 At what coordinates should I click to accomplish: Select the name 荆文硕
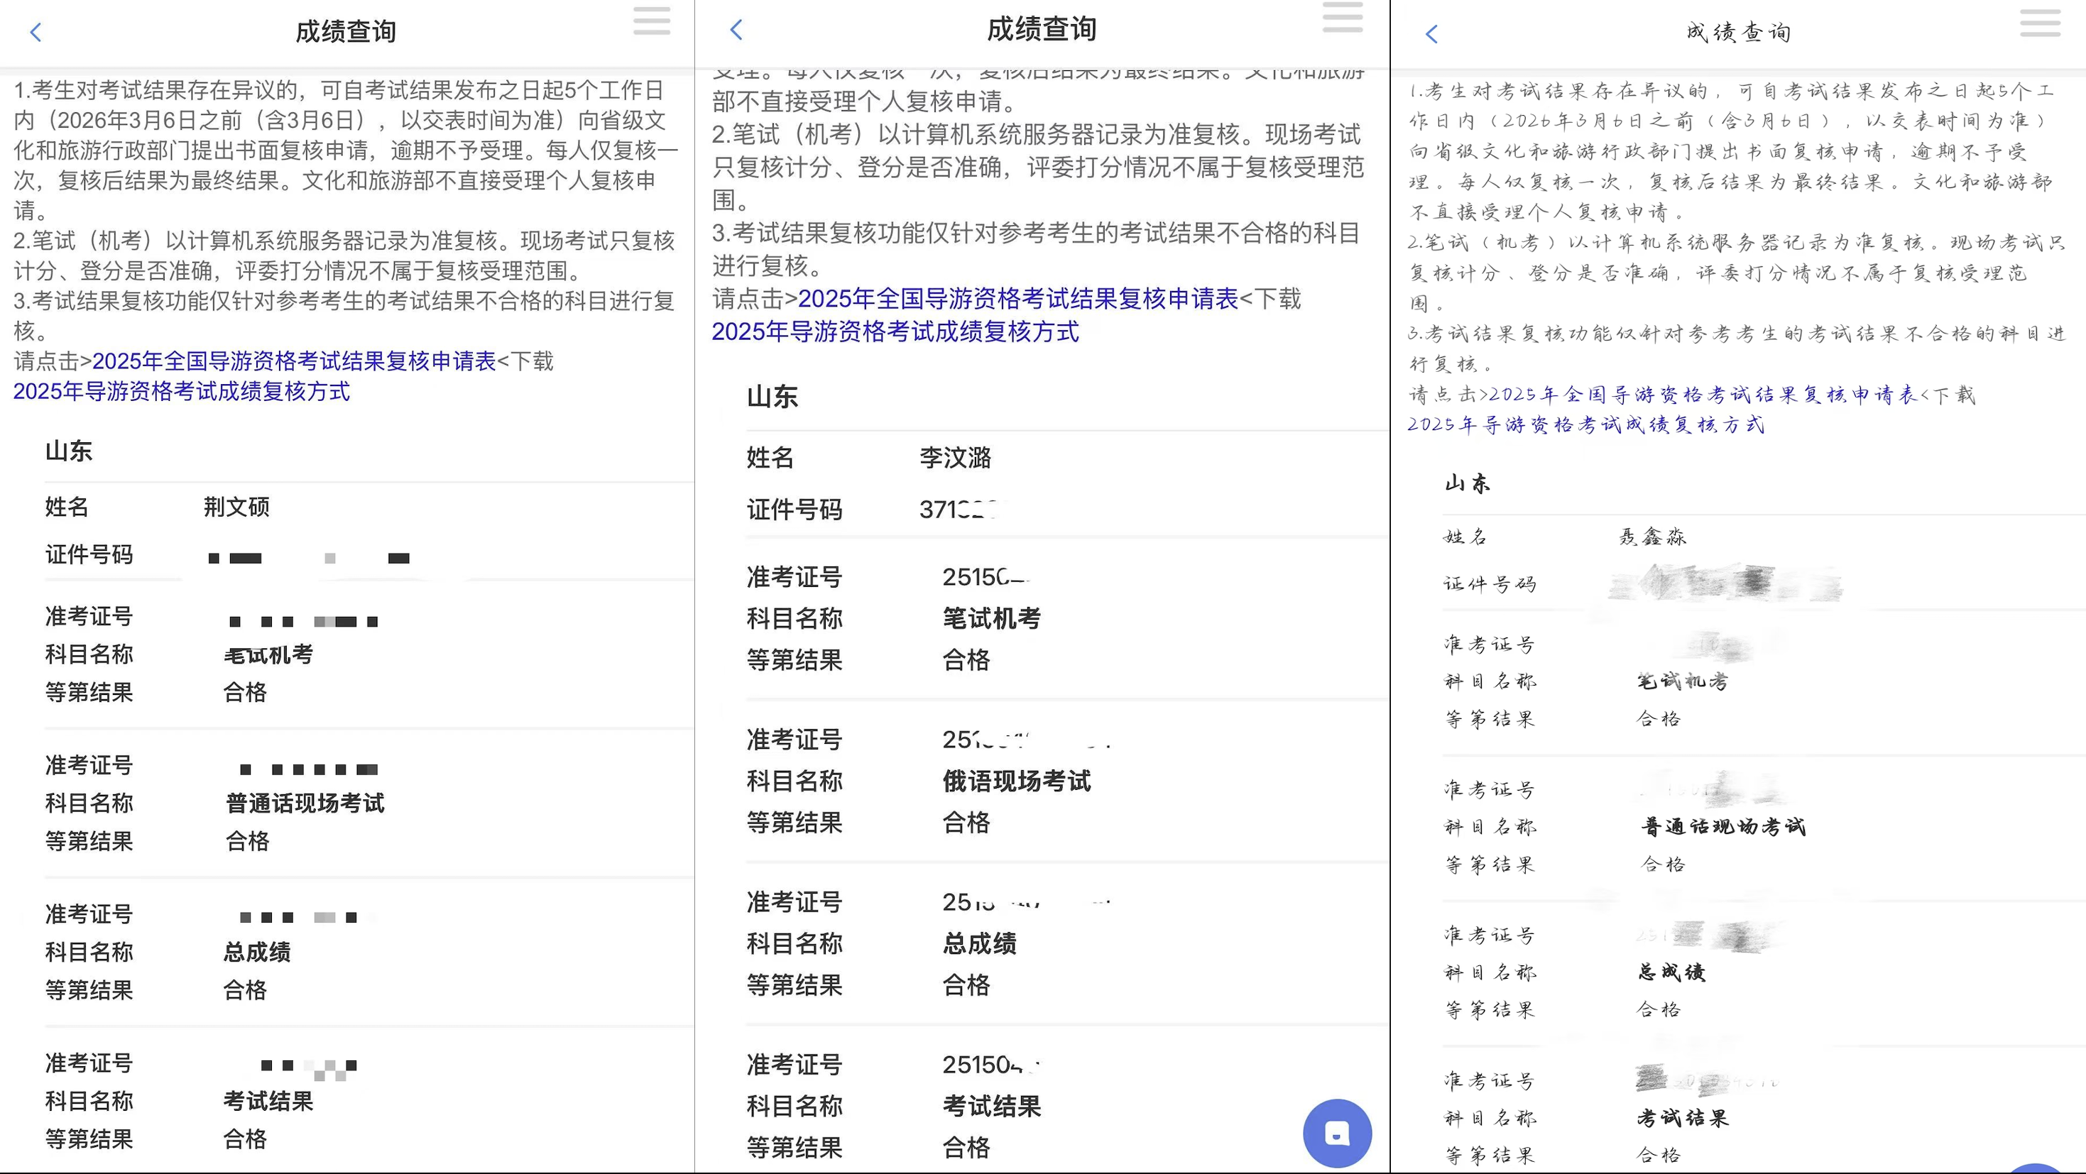point(236,507)
